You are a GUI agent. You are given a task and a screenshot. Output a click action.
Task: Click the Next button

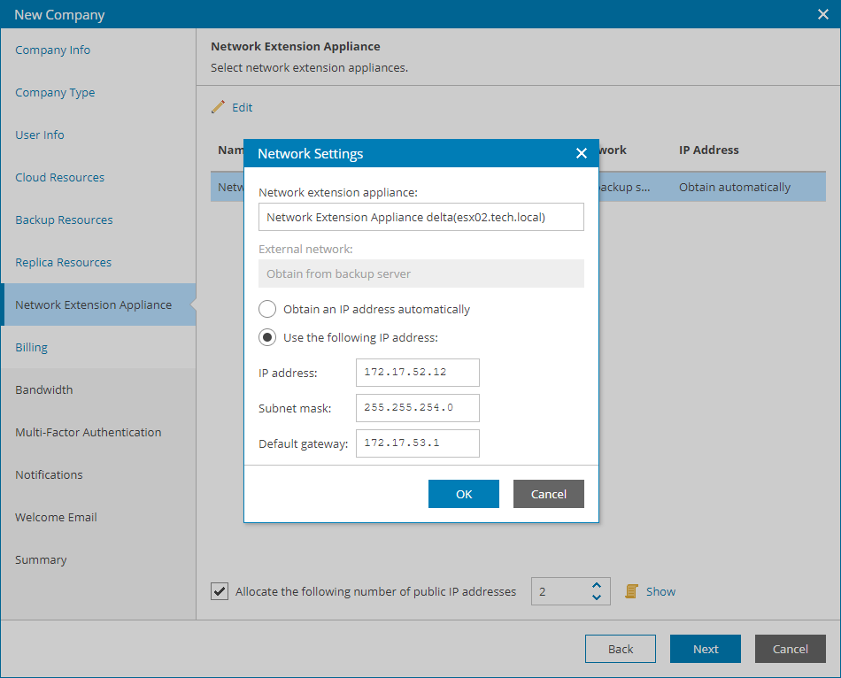[706, 649]
